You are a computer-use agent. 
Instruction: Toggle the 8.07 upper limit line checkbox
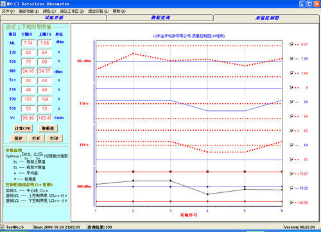(291, 44)
